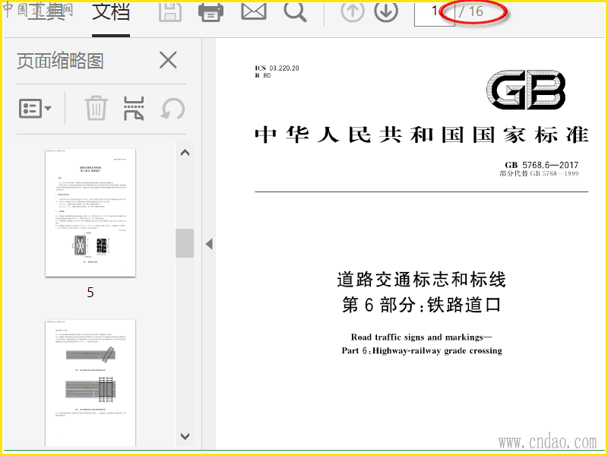Print the document with printer icon
The width and height of the screenshot is (608, 456).
211,11
